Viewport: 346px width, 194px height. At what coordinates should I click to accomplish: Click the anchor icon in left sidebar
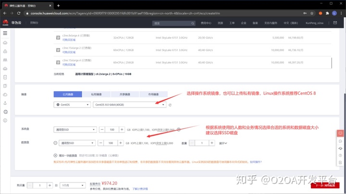(5, 103)
